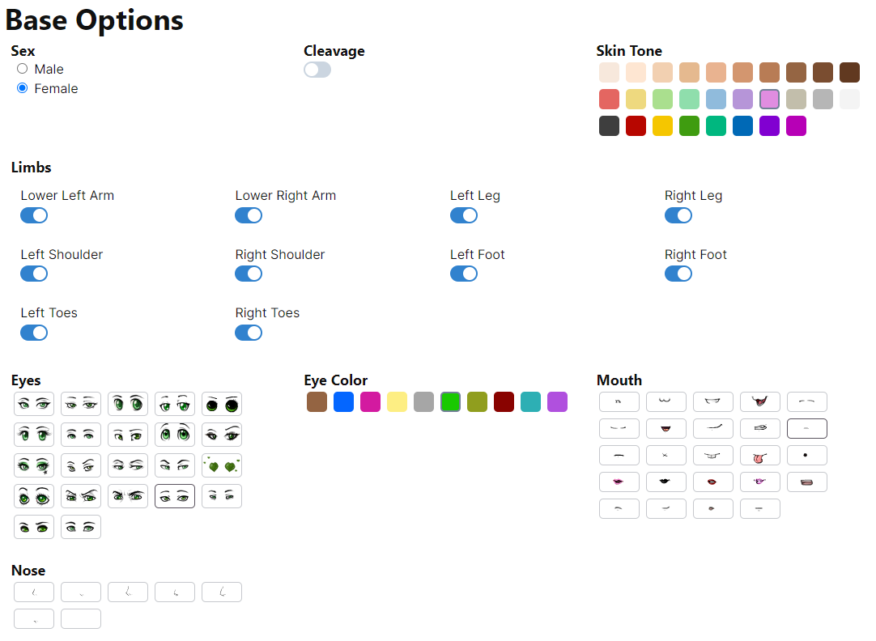Select the solid black round eyes
Image resolution: width=876 pixels, height=641 pixels.
222,404
